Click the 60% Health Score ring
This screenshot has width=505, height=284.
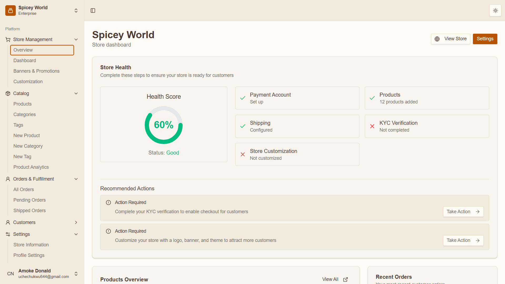[x=164, y=125]
